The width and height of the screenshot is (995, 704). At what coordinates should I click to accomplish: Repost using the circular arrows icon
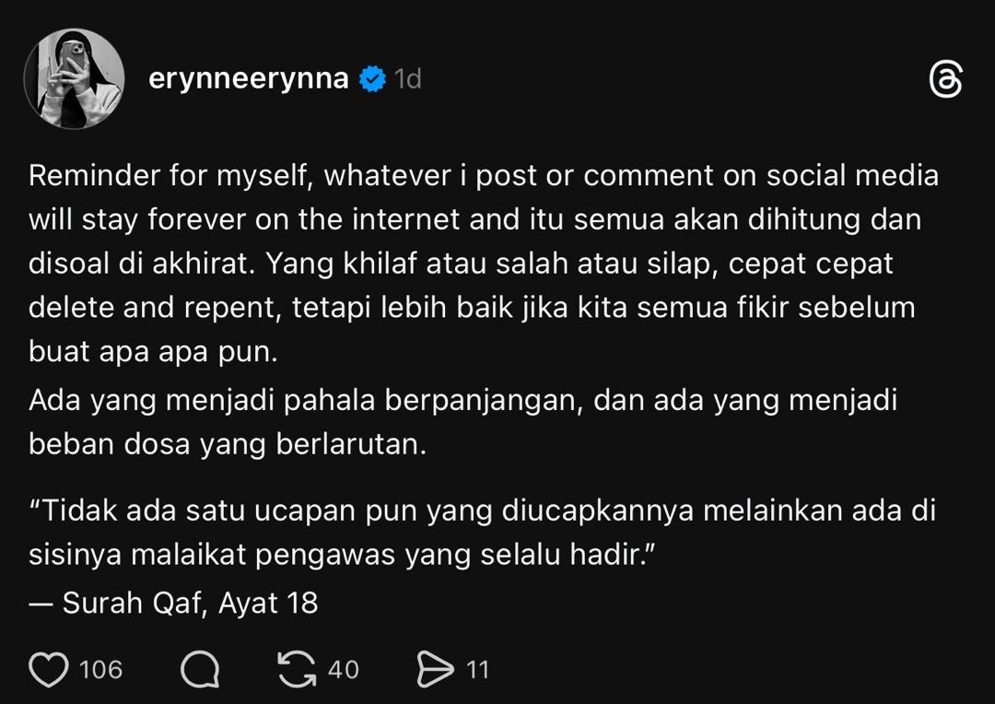pos(297,670)
